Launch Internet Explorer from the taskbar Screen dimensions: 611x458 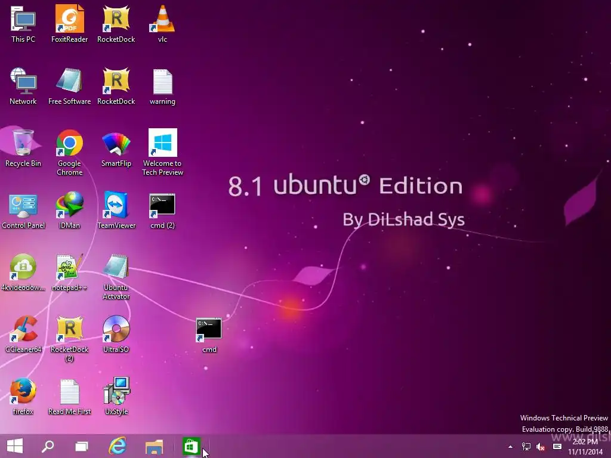pos(118,446)
